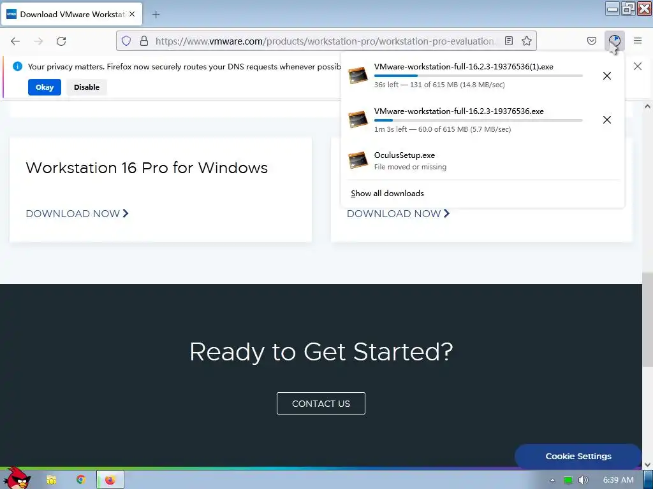This screenshot has height=489, width=653.
Task: Open the Angry Bird start button
Action: (17, 479)
